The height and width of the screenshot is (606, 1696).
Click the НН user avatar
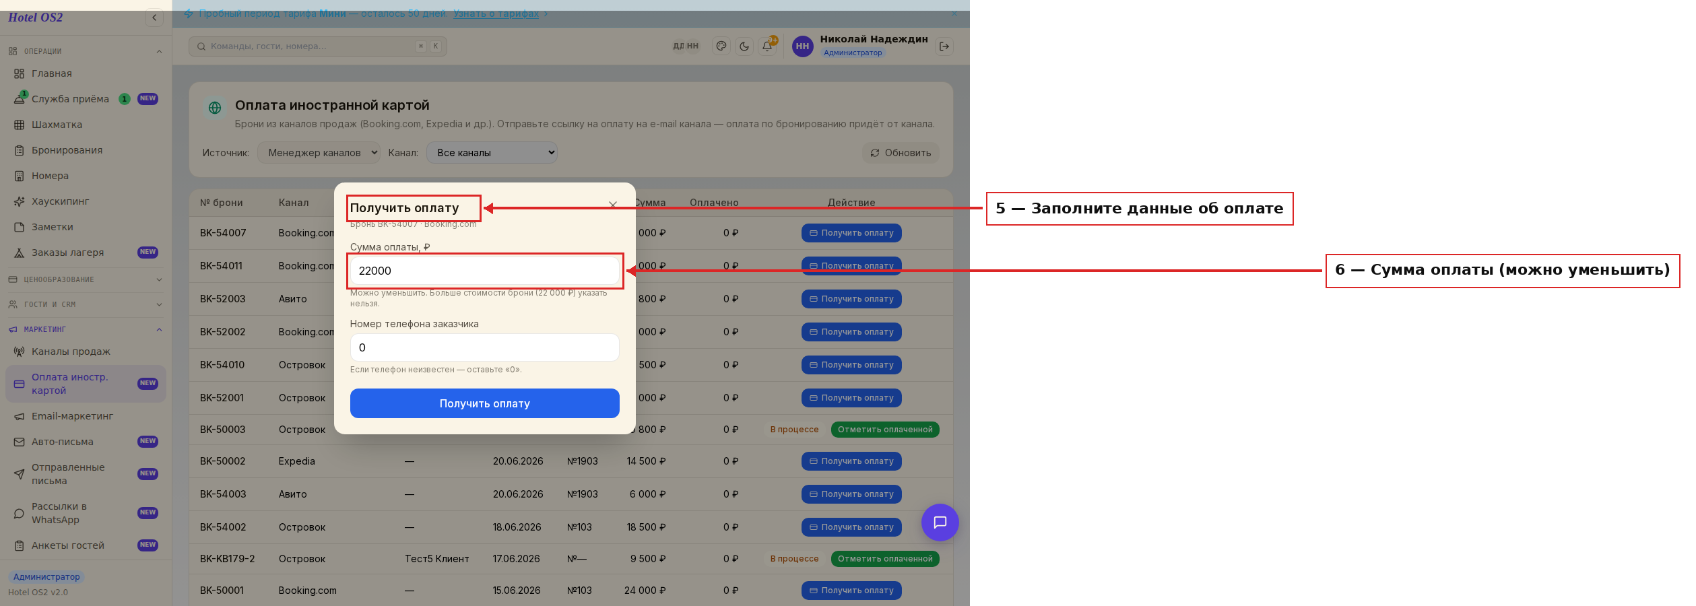(802, 46)
